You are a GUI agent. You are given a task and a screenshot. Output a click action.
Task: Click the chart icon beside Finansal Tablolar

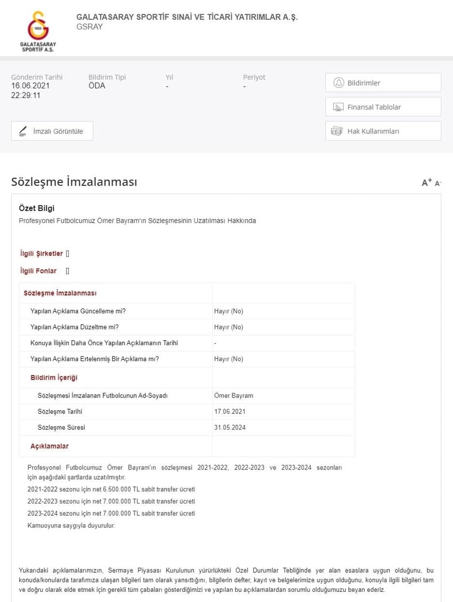click(338, 107)
